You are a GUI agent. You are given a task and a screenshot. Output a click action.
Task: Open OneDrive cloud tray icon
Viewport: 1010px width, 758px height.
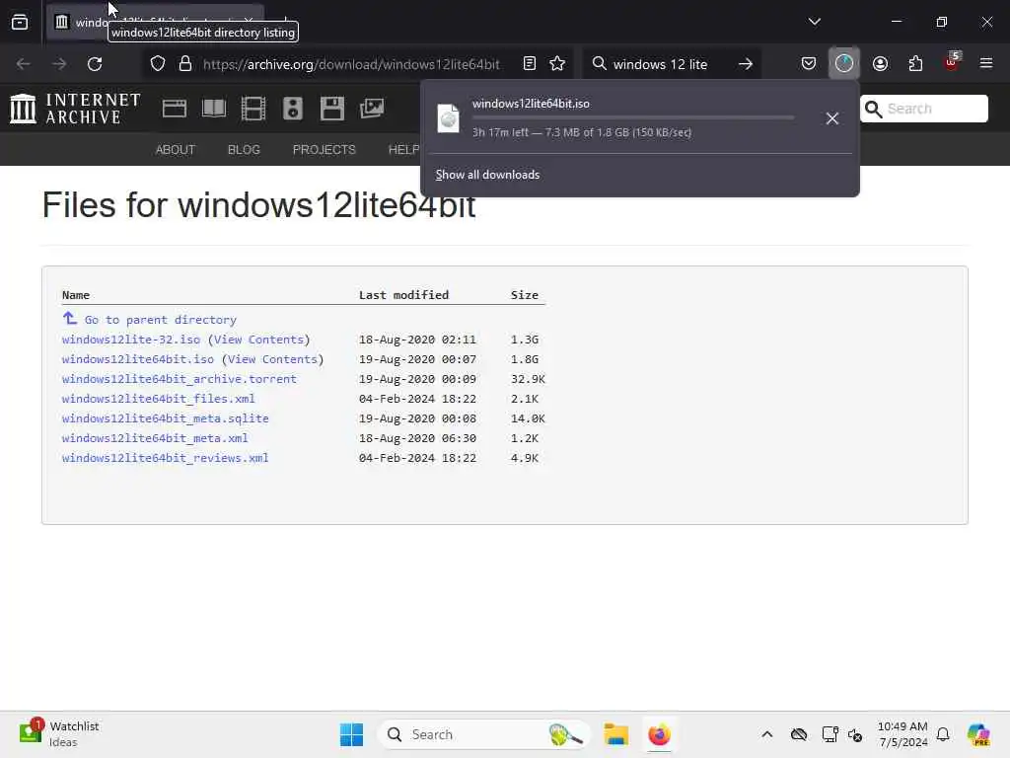pos(799,734)
